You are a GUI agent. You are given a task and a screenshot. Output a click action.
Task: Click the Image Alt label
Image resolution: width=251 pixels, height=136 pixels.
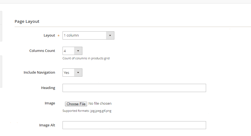click(47, 125)
